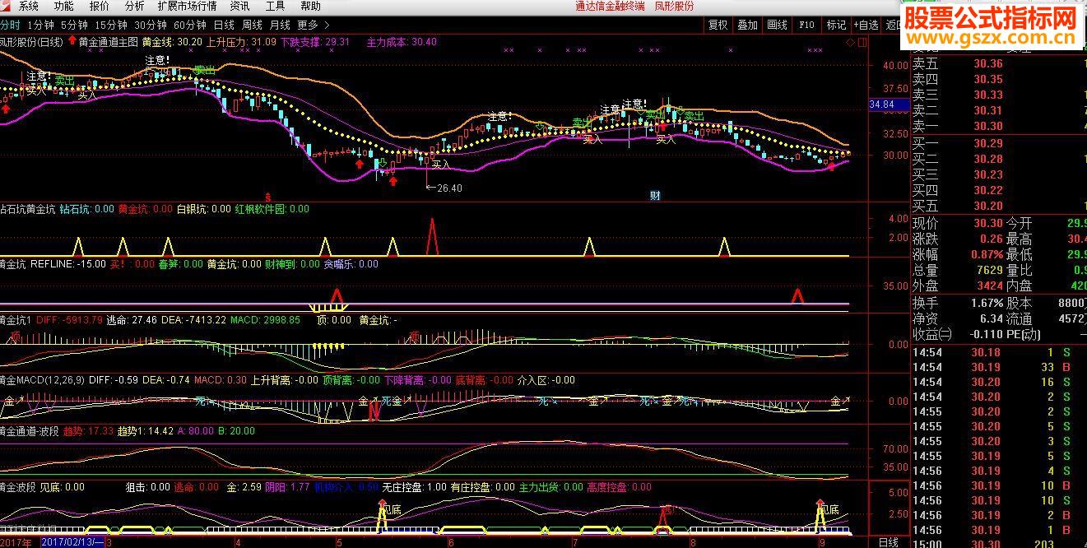This screenshot has width=1087, height=548.
Task: Switch to the 1分钟 period tab
Action: click(41, 25)
